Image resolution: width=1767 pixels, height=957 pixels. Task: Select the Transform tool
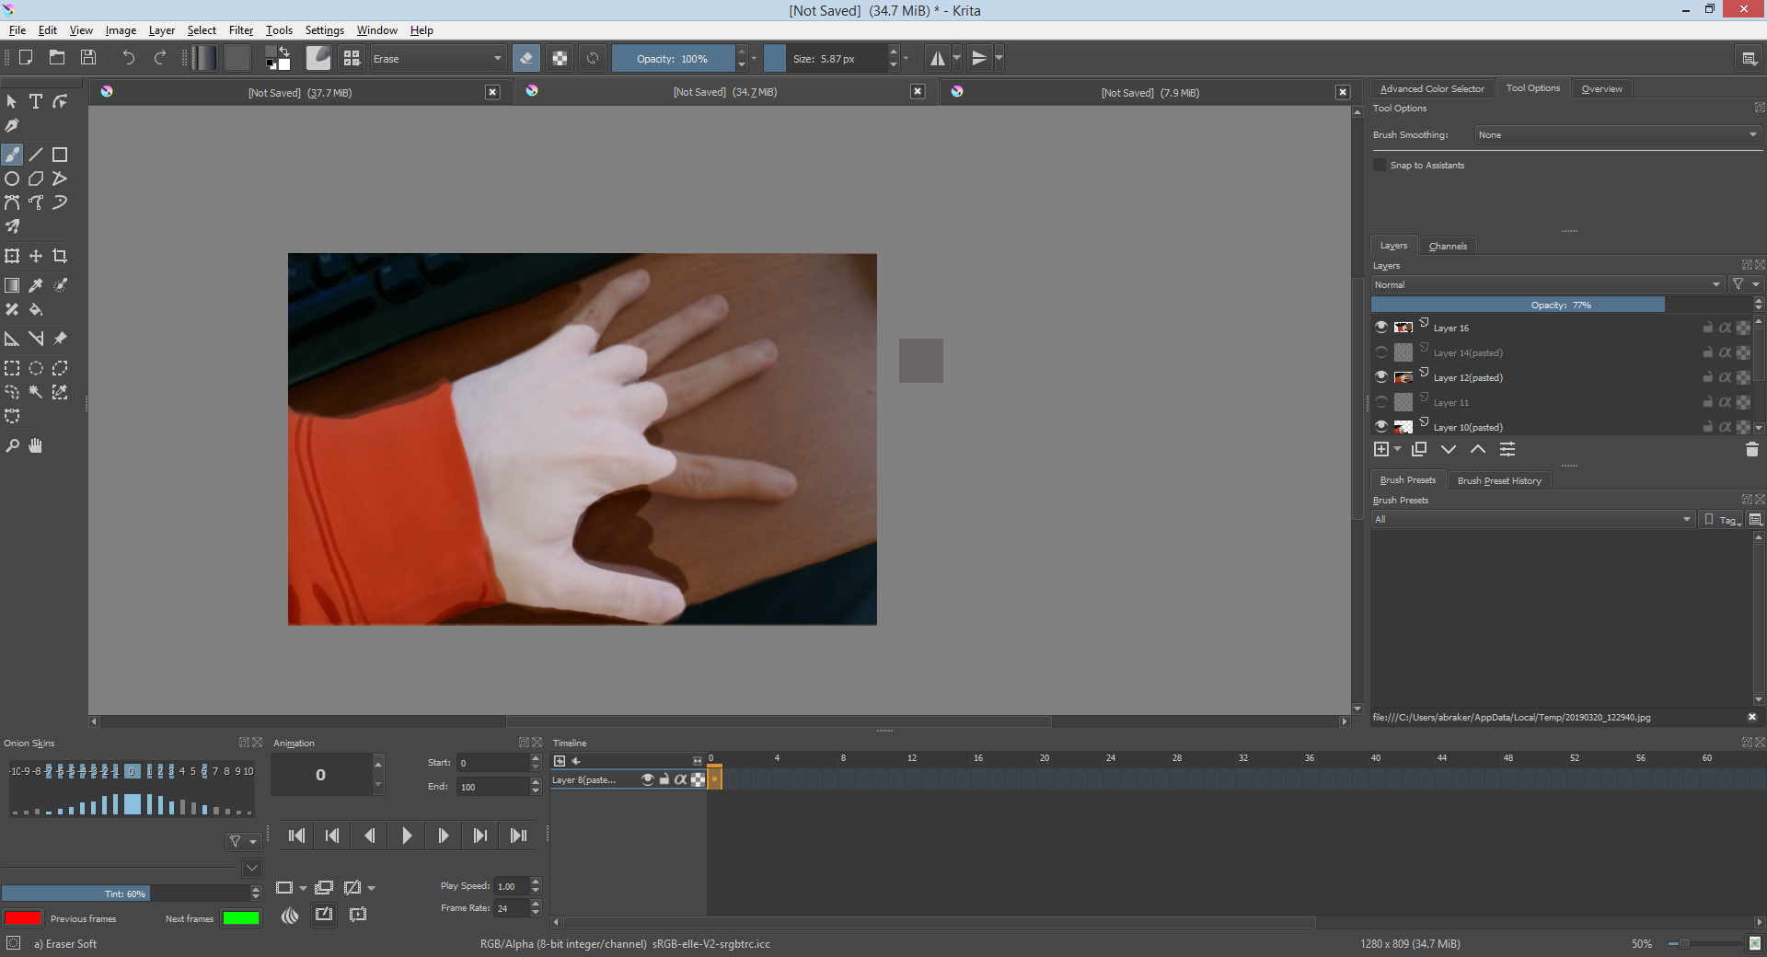click(x=12, y=256)
